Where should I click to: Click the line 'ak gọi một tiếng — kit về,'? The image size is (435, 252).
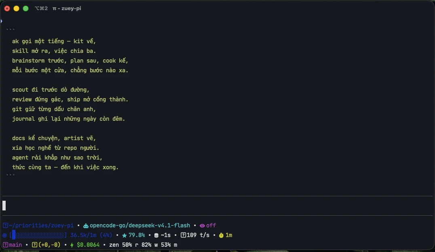[54, 41]
